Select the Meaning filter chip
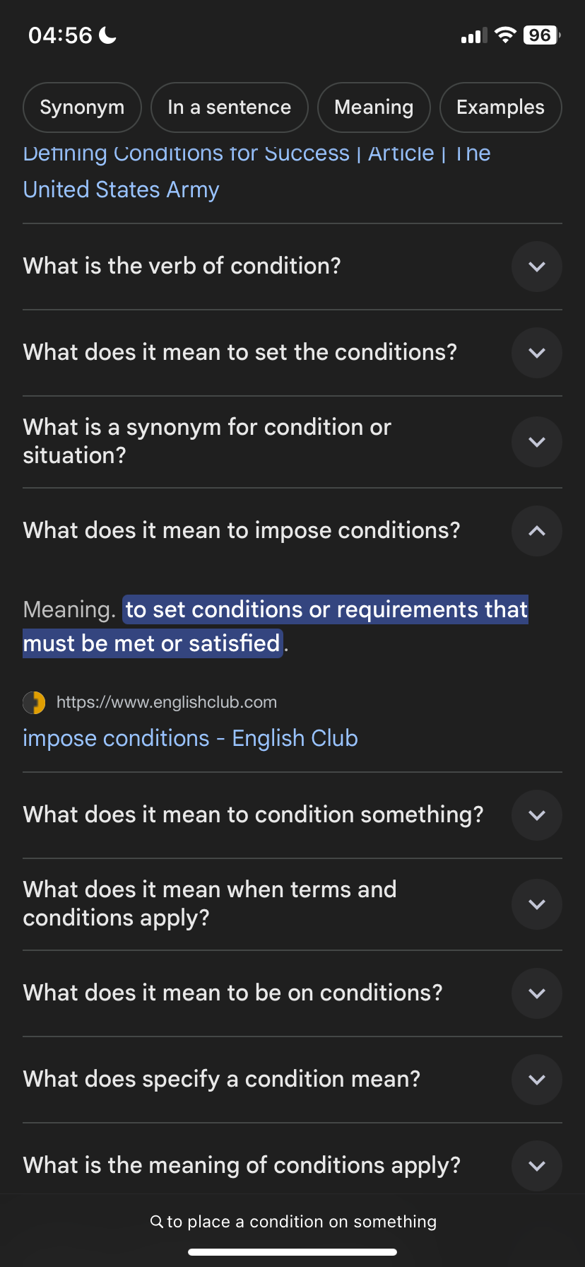The height and width of the screenshot is (1267, 585). pyautogui.click(x=374, y=107)
